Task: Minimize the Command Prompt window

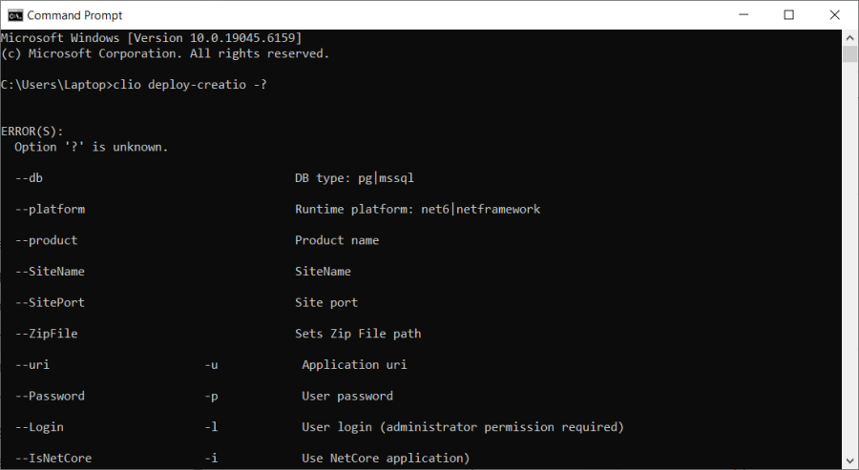Action: tap(744, 14)
